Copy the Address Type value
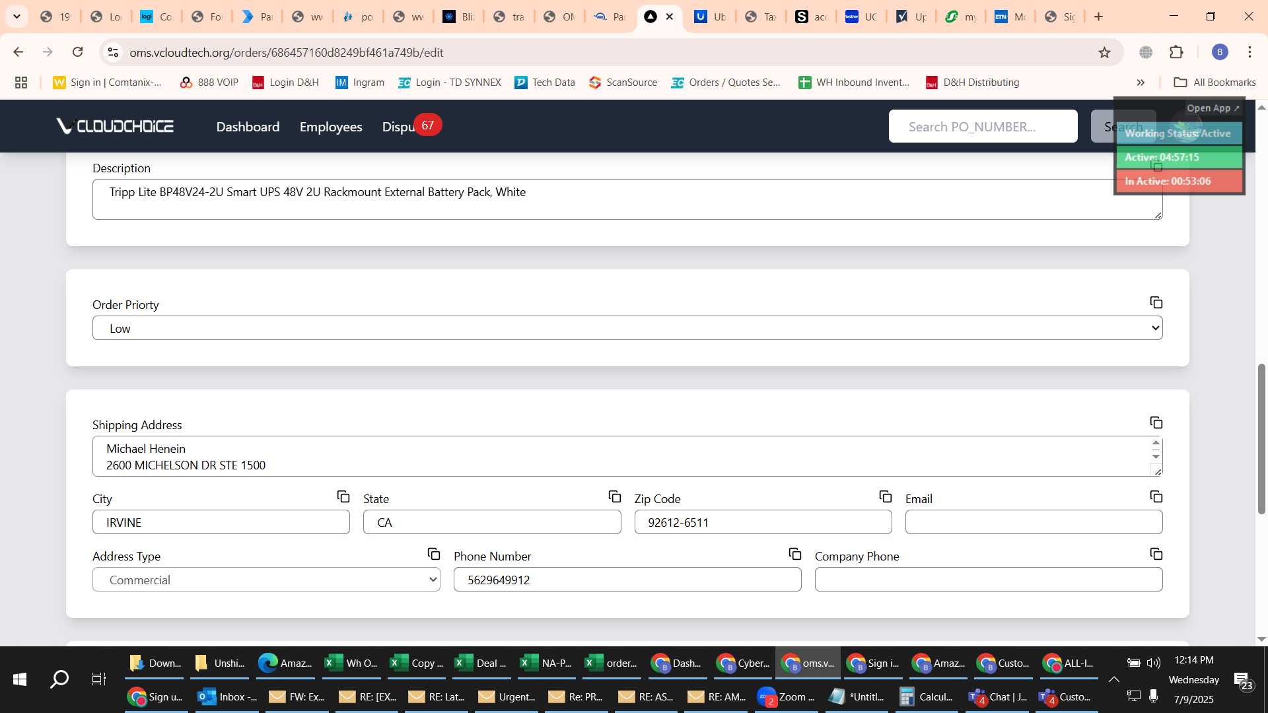The image size is (1268, 713). (433, 554)
